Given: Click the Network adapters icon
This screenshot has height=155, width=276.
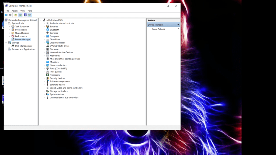Looking at the screenshot, I should [47, 65].
